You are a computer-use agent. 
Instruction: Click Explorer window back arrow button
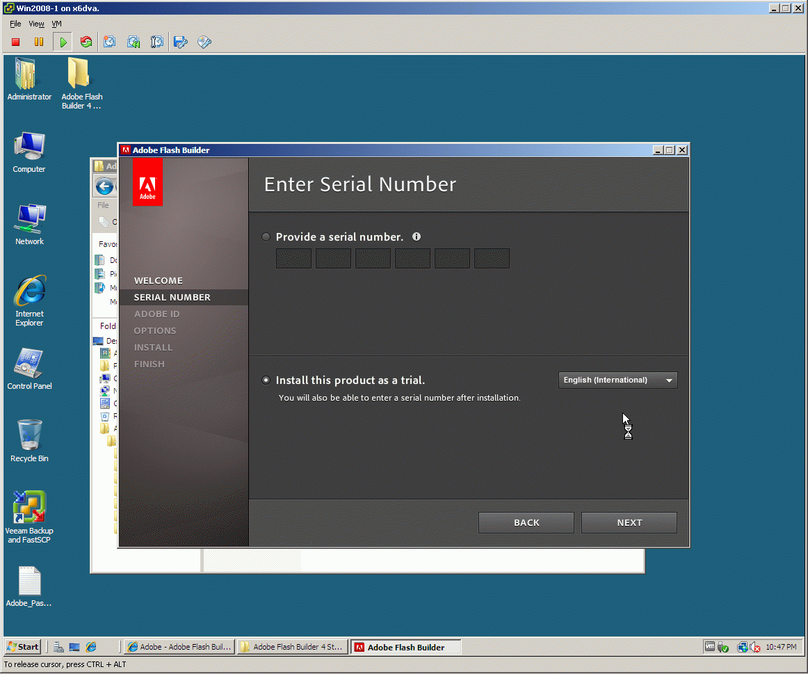click(104, 186)
